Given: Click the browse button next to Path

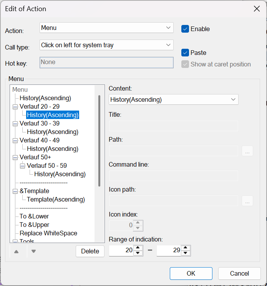Looking at the screenshot, I should [247, 151].
